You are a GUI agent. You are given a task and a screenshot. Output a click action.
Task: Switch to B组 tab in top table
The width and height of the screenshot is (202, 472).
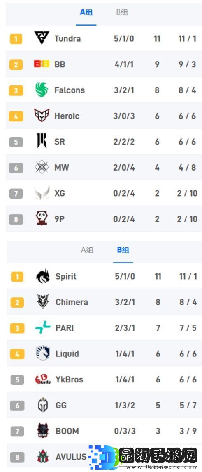tap(122, 12)
